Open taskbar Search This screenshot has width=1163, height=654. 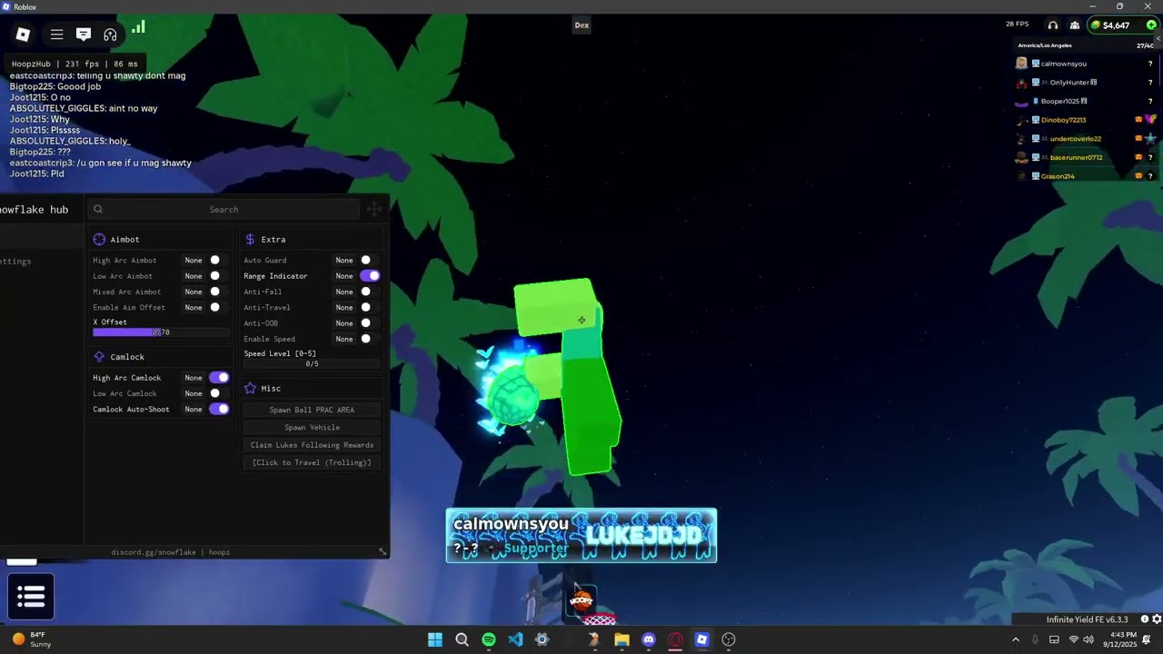coord(462,639)
